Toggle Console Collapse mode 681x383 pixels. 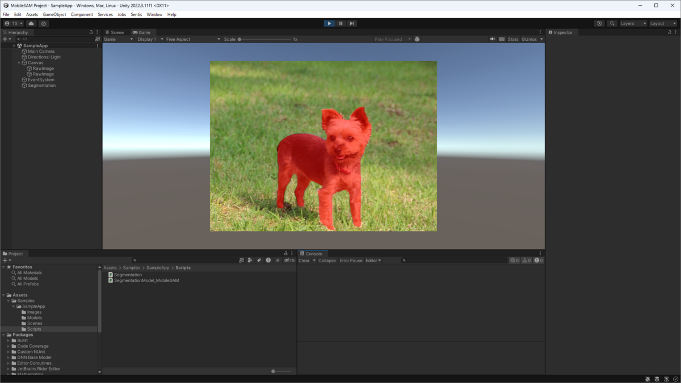point(327,260)
